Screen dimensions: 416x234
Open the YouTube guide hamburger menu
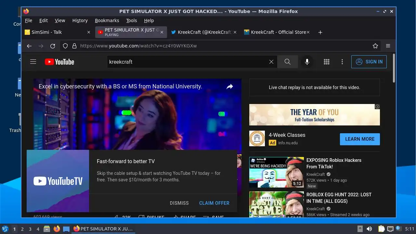click(33, 62)
